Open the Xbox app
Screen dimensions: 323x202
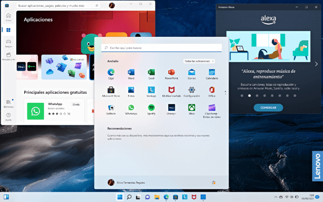[x=192, y=110]
